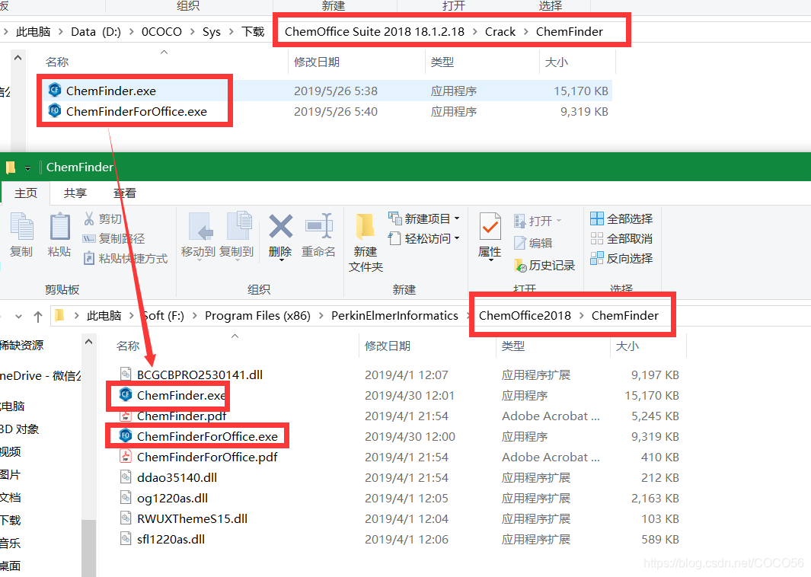This screenshot has width=811, height=577.
Task: Open the recent locations dropdown chevron
Action: tap(18, 317)
